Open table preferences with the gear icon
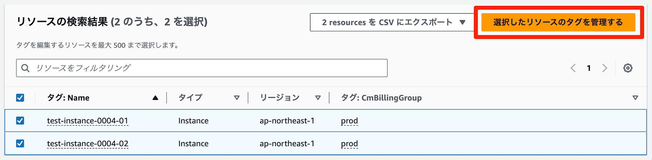652x160 pixels. (x=628, y=68)
